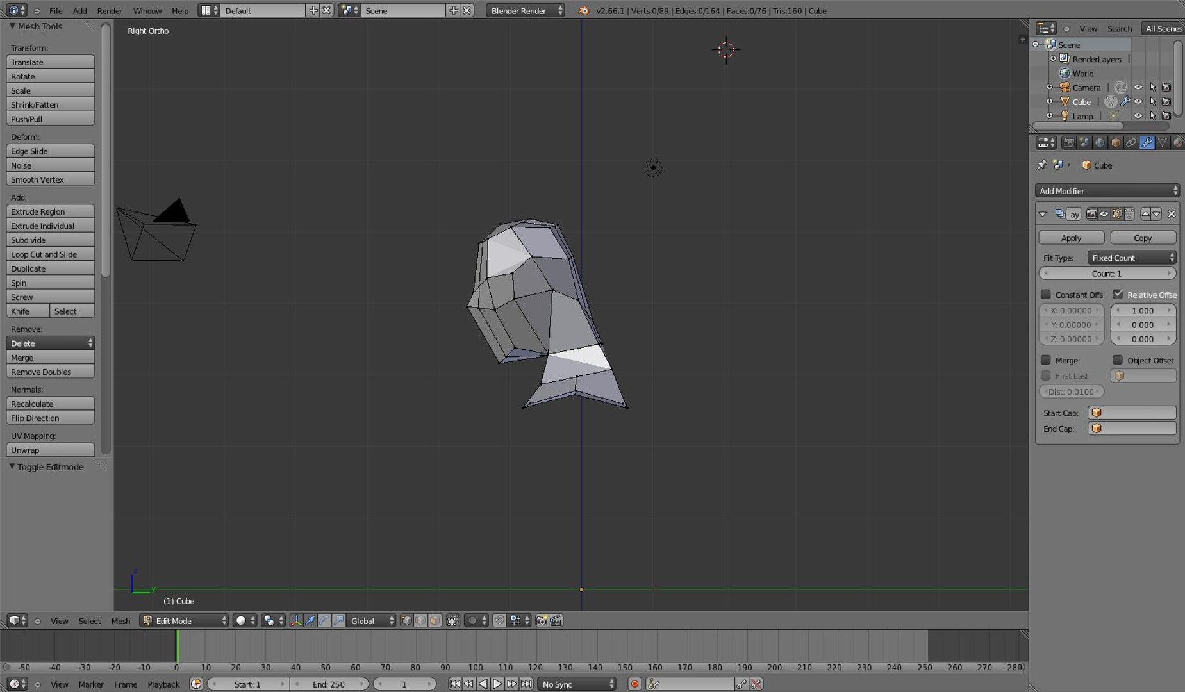Open the Global transform orientation dropdown
The height and width of the screenshot is (692, 1185).
372,620
